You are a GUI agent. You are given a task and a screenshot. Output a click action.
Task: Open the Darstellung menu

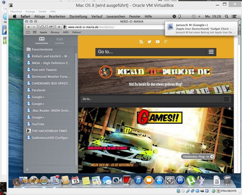[78, 17]
